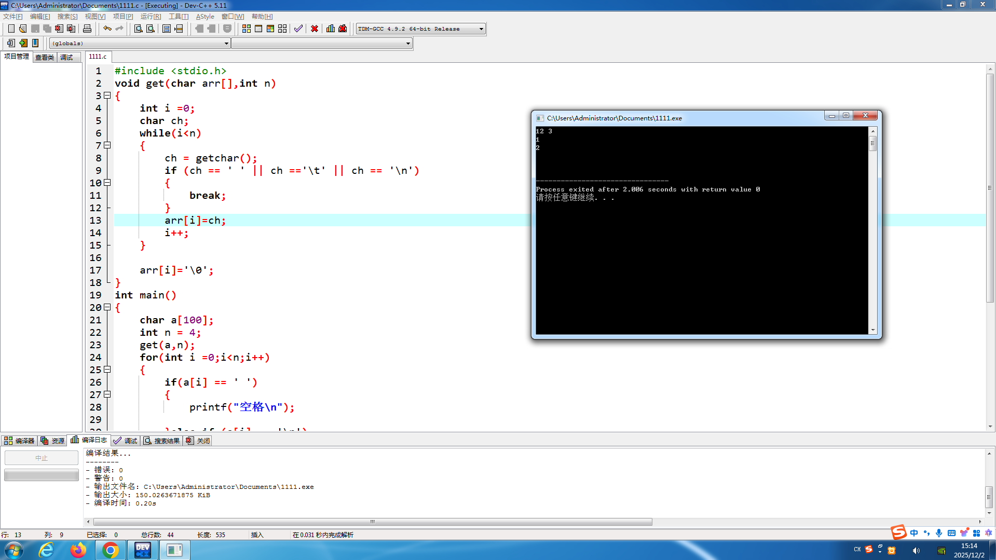Screen dimensions: 996x560
Task: Toggle Chinese/English mode in Sogou bar
Action: click(x=914, y=533)
